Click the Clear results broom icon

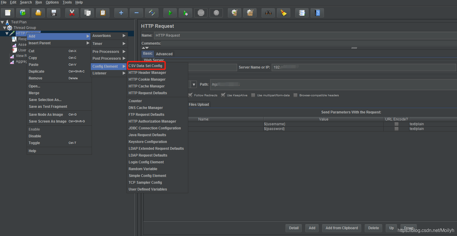[x=234, y=13]
